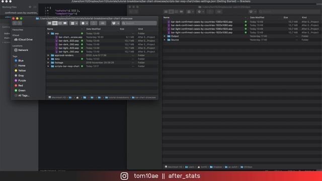Open Brackets Working Files gear settings
Viewport: 322px width, 181px height.
point(30,7)
